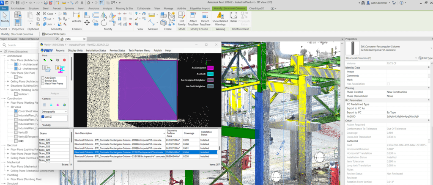This screenshot has width=433, height=185.
Task: Enable Auto-Zoom in Verity
Action: (x=43, y=78)
